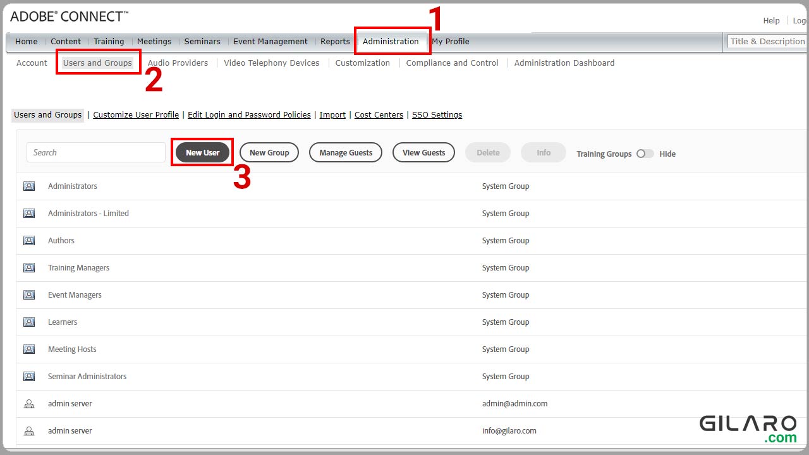
Task: Click the group icon beside Meeting Hosts
Action: [29, 349]
